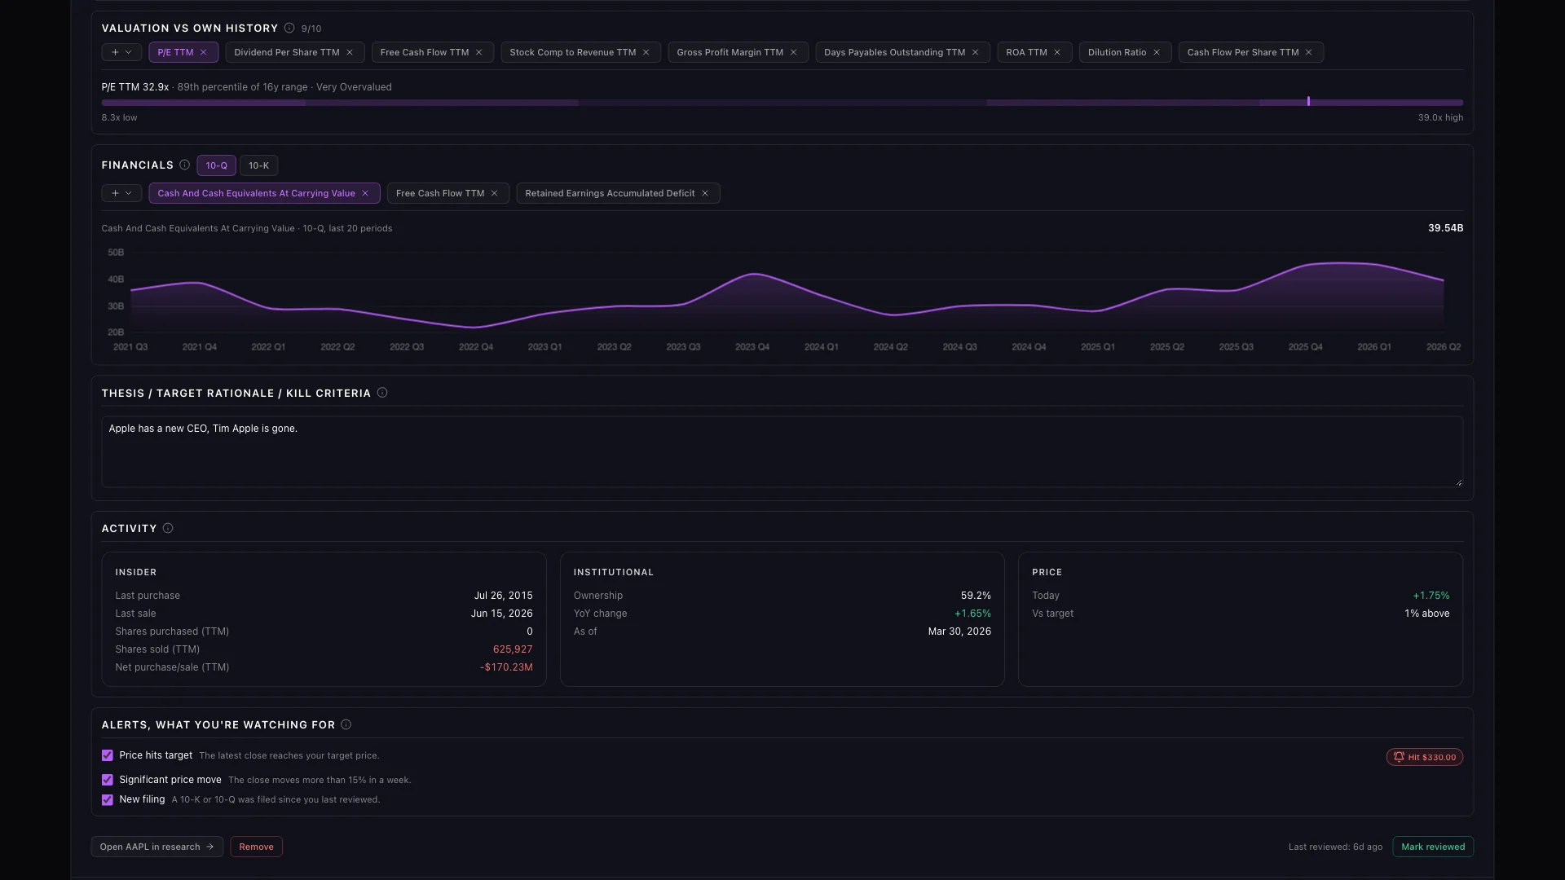Click the 2023 Q4 peak on cash chart
This screenshot has height=880, width=1565.
754,275
